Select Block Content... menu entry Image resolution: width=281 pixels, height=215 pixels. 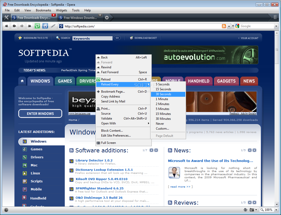[x=123, y=131]
